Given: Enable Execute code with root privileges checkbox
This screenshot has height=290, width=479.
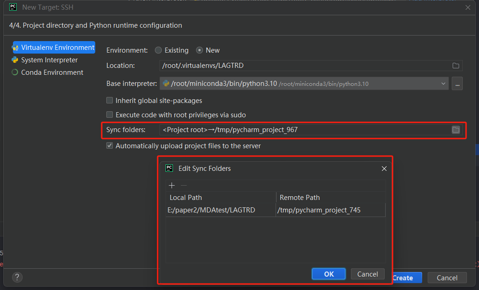Looking at the screenshot, I should (110, 115).
